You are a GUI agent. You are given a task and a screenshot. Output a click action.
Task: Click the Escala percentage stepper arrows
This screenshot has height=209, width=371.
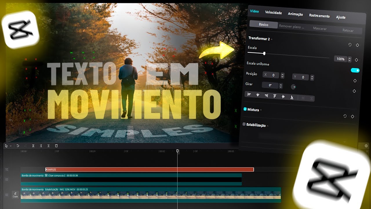click(x=350, y=60)
